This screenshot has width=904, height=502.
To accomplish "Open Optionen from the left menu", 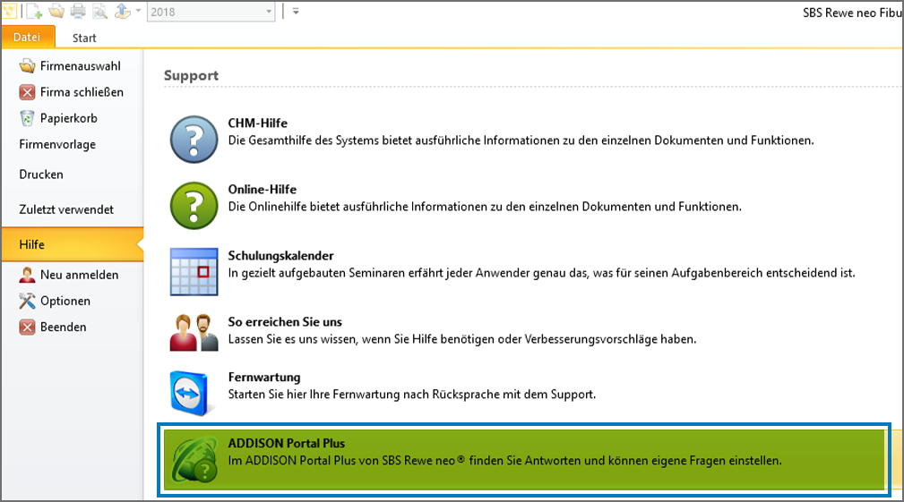I will [65, 301].
